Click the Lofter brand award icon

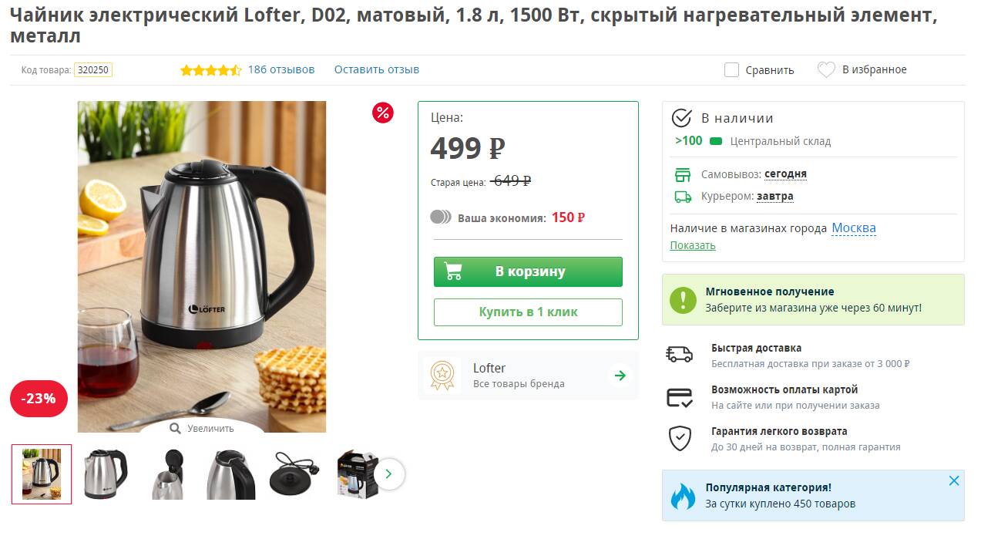tap(442, 376)
